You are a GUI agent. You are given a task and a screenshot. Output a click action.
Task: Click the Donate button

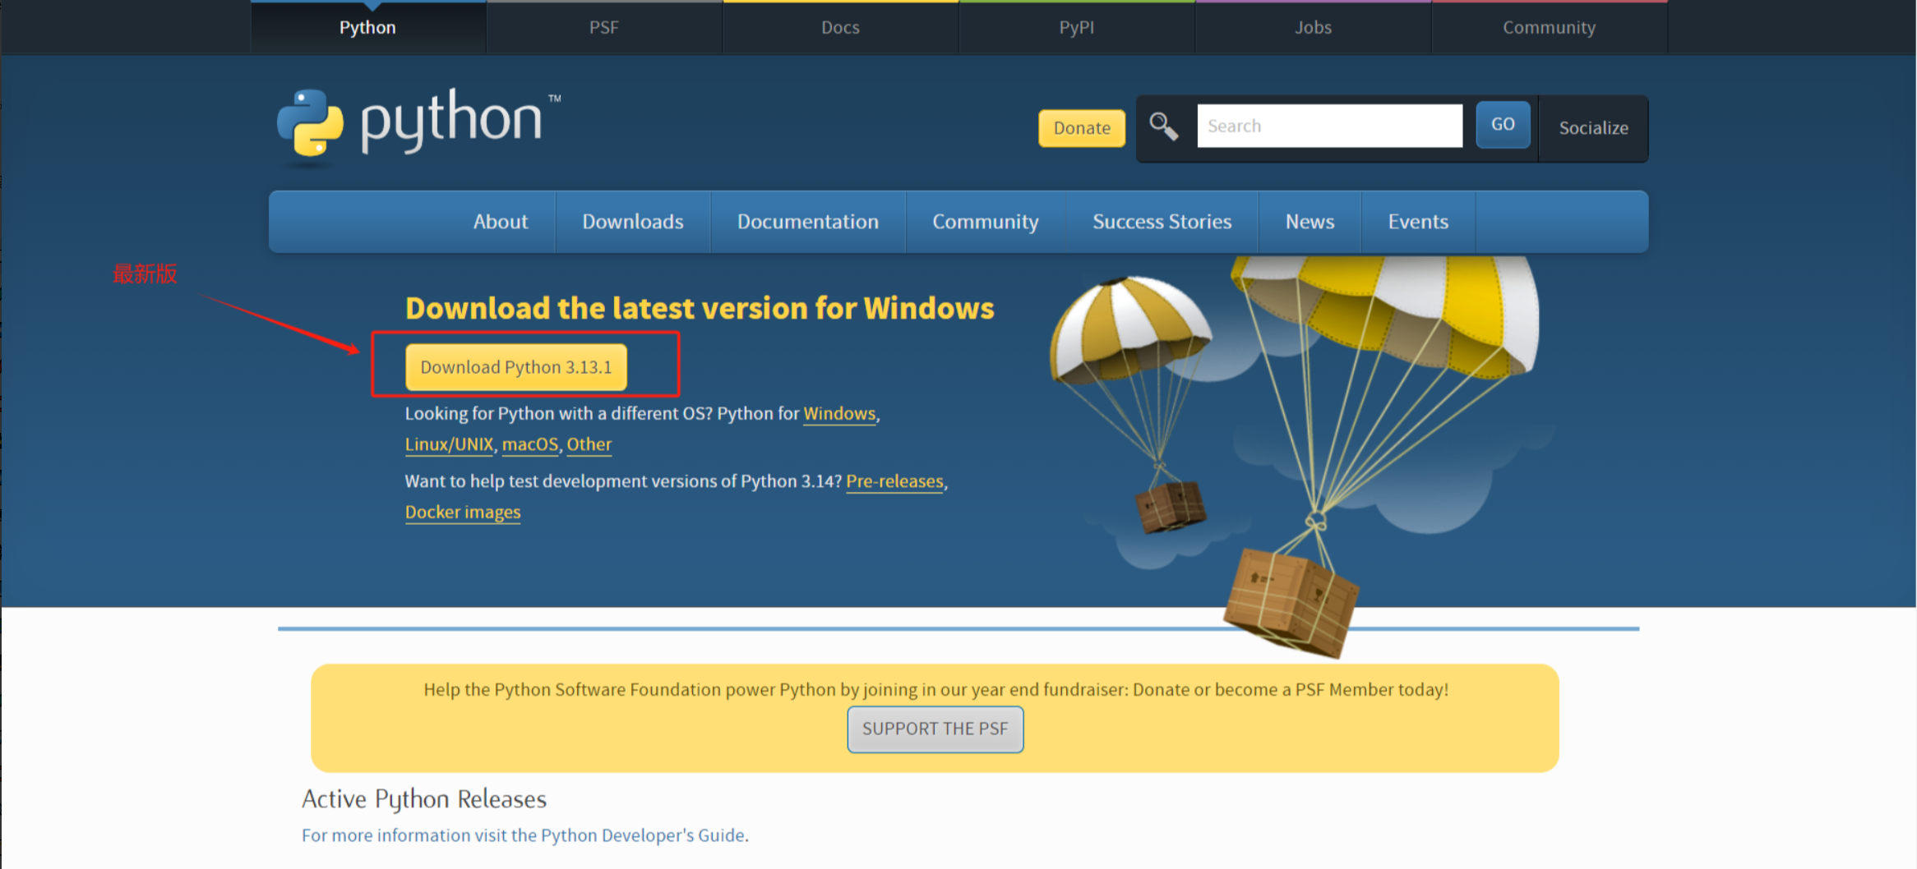1082,128
